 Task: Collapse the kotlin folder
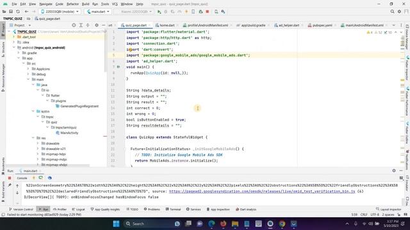33,111
